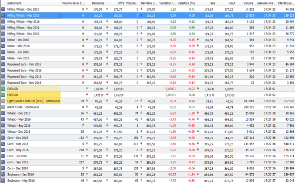
Task: Click the green Fx icon next to EURCAD
Action: coord(3,95)
